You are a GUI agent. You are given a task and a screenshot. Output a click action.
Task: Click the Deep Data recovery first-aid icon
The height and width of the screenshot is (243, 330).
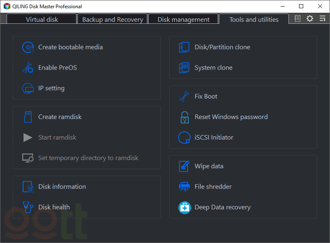184,207
